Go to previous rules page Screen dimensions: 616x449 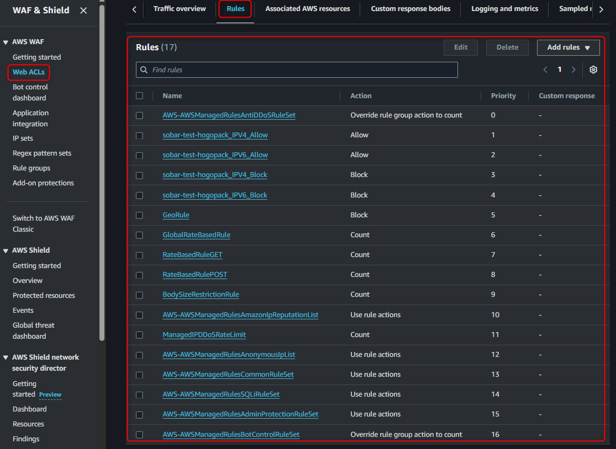tap(545, 70)
